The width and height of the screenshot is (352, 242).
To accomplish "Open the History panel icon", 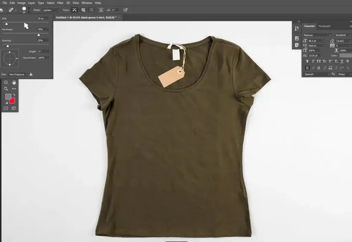I will 297,28.
